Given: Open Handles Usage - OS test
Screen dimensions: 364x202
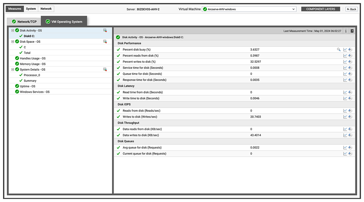Looking at the screenshot, I should [33, 58].
